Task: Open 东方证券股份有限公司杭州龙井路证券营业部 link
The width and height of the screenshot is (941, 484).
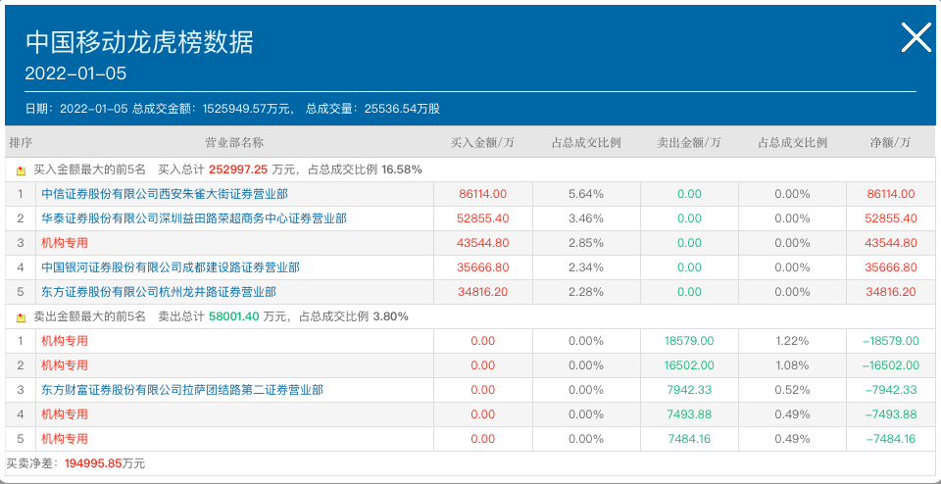Action: coord(159,292)
